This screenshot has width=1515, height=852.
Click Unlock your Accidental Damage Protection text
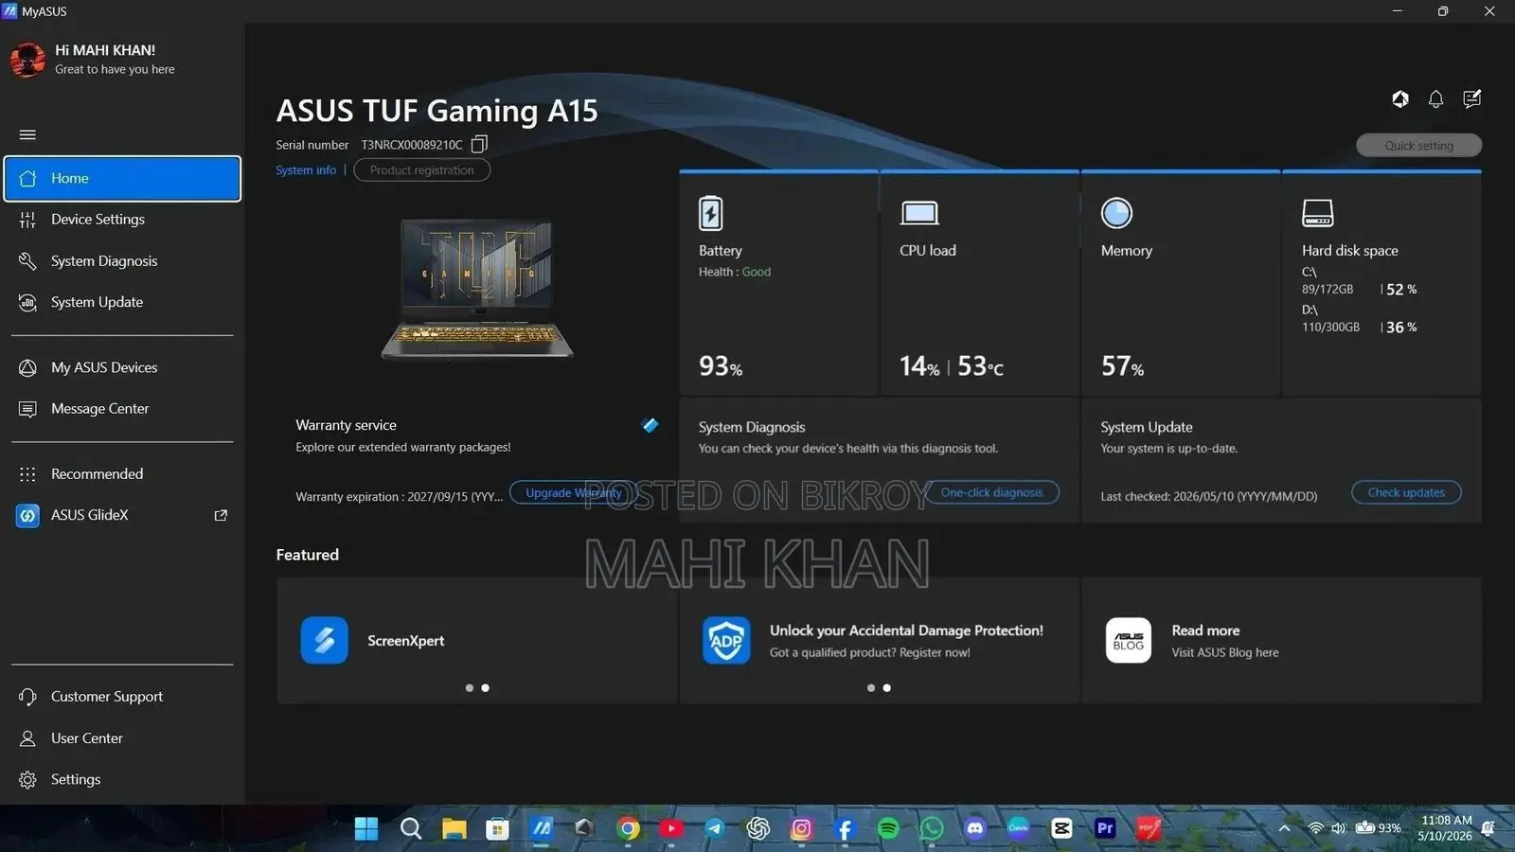[x=906, y=630]
